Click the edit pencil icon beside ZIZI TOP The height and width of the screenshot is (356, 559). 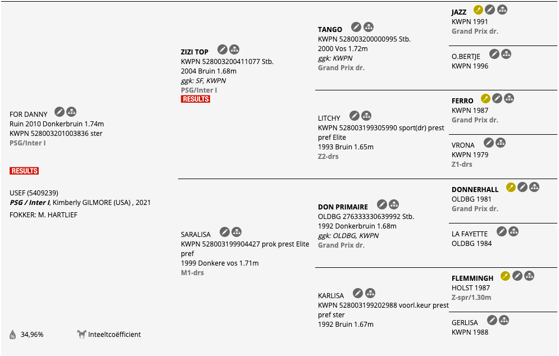(x=222, y=49)
